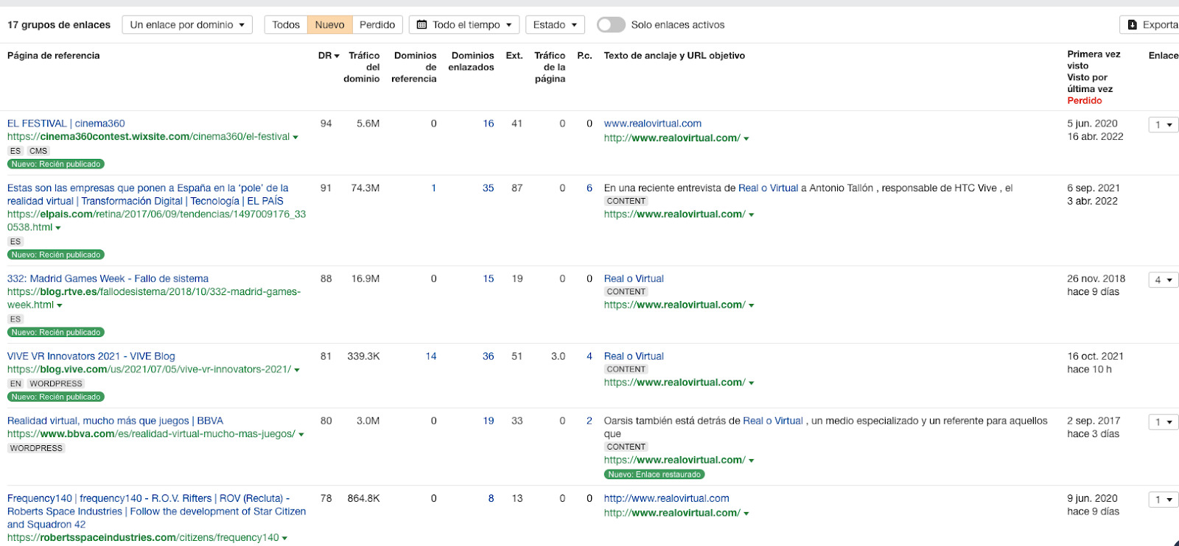1179x546 pixels.
Task: Click date '5 jun. 2020'
Action: pyautogui.click(x=1093, y=124)
